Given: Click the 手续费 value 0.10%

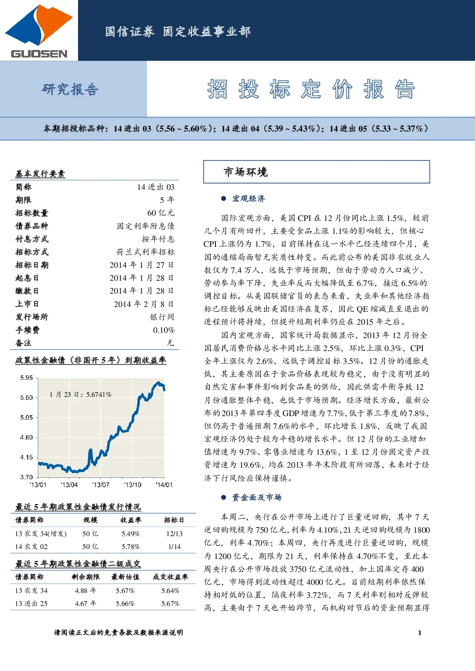Looking at the screenshot, I should click(x=164, y=330).
